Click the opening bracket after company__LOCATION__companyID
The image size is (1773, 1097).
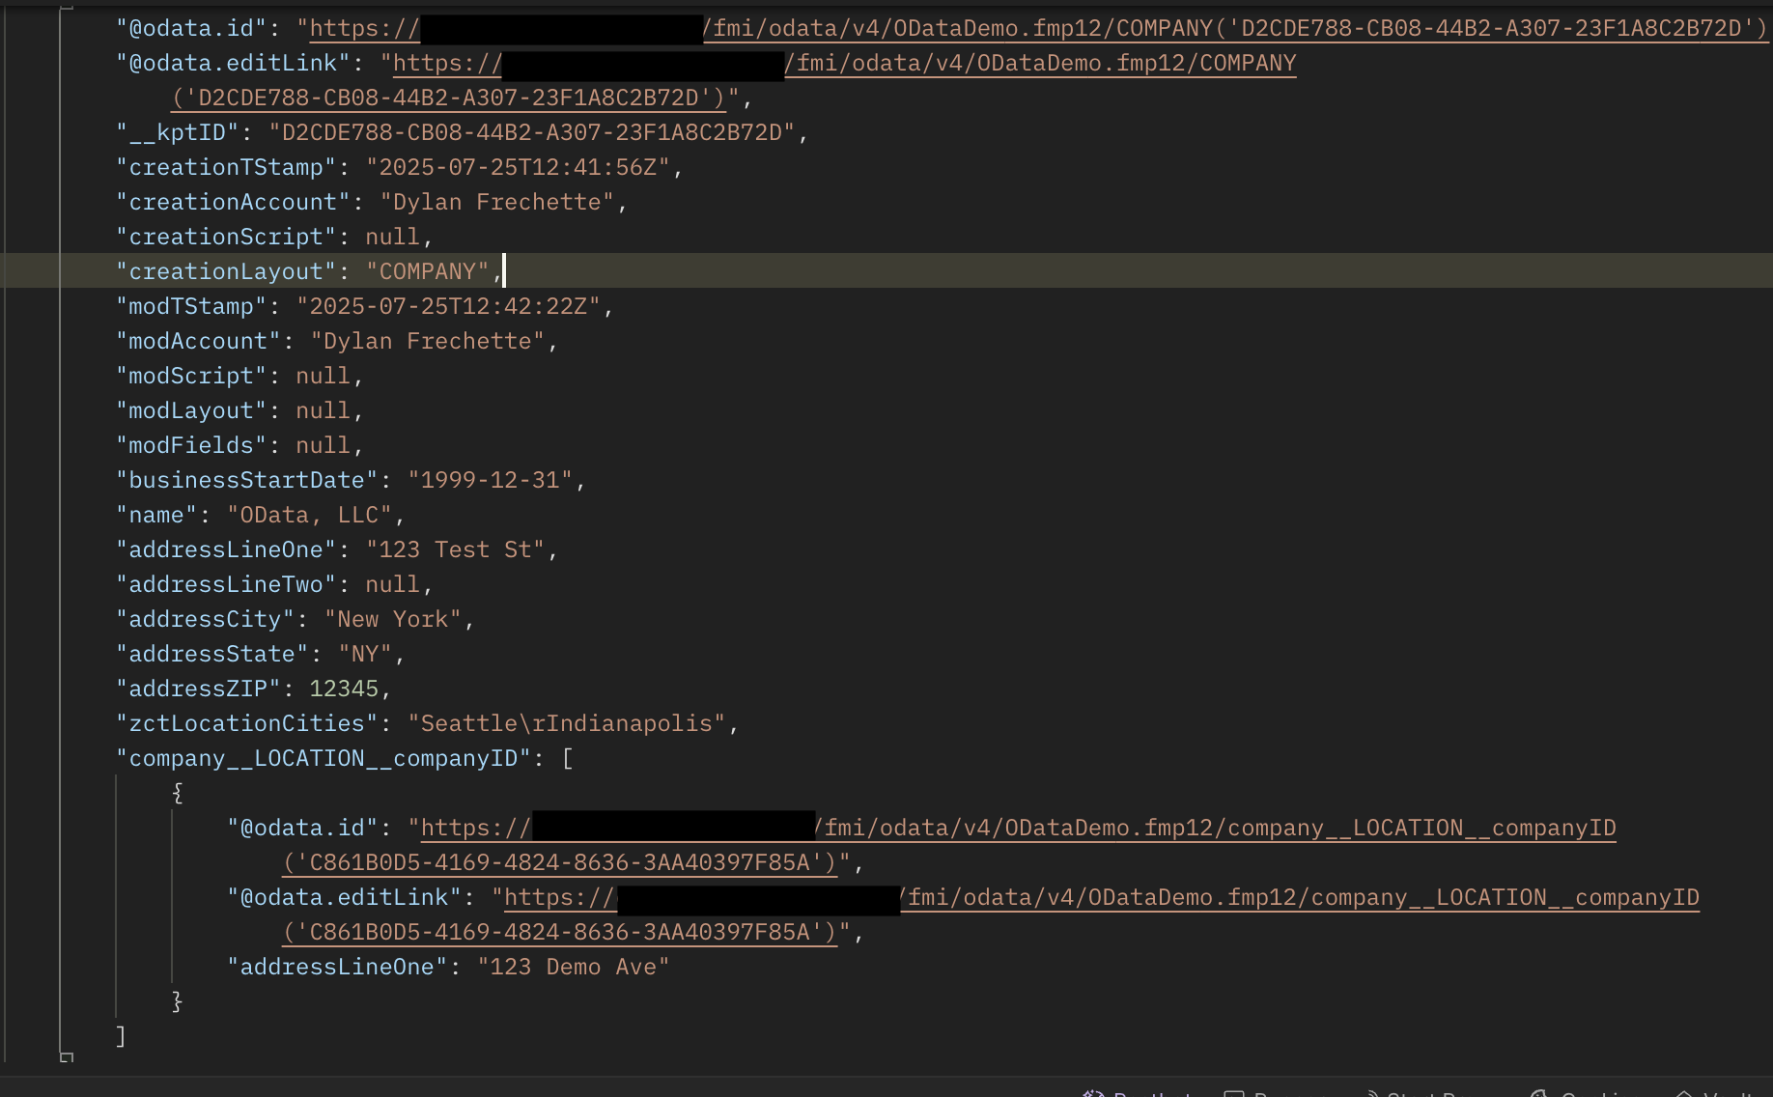tap(568, 759)
